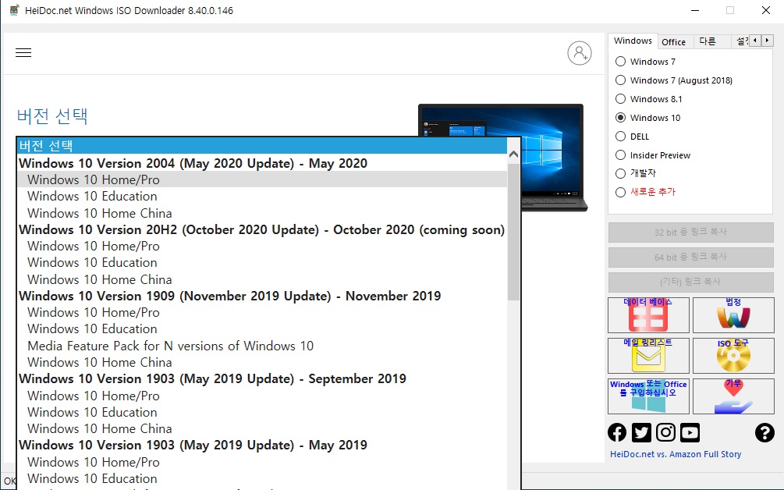Click the dropdown list vertical scrollbar thumb
Image resolution: width=784 pixels, height=490 pixels.
click(513, 232)
